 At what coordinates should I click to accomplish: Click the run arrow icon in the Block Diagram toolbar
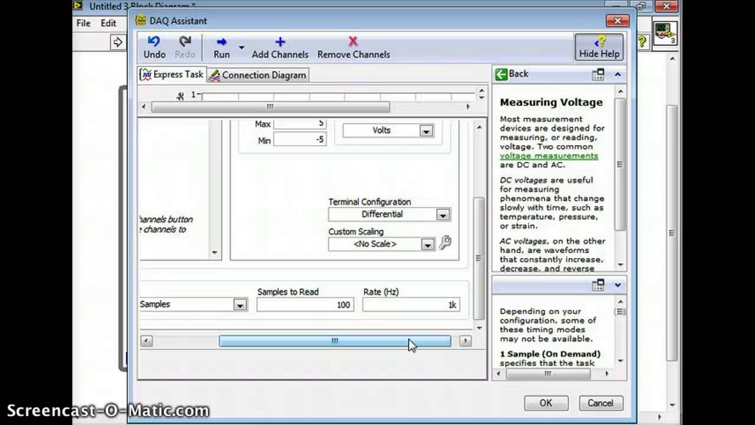(118, 42)
